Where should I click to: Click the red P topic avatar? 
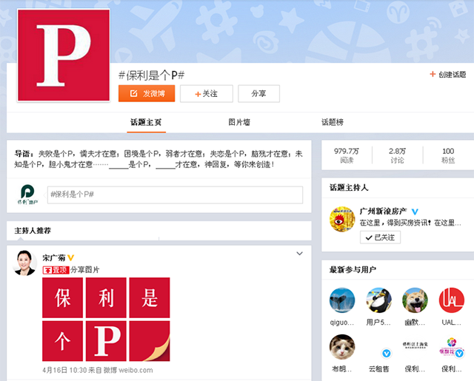64,55
